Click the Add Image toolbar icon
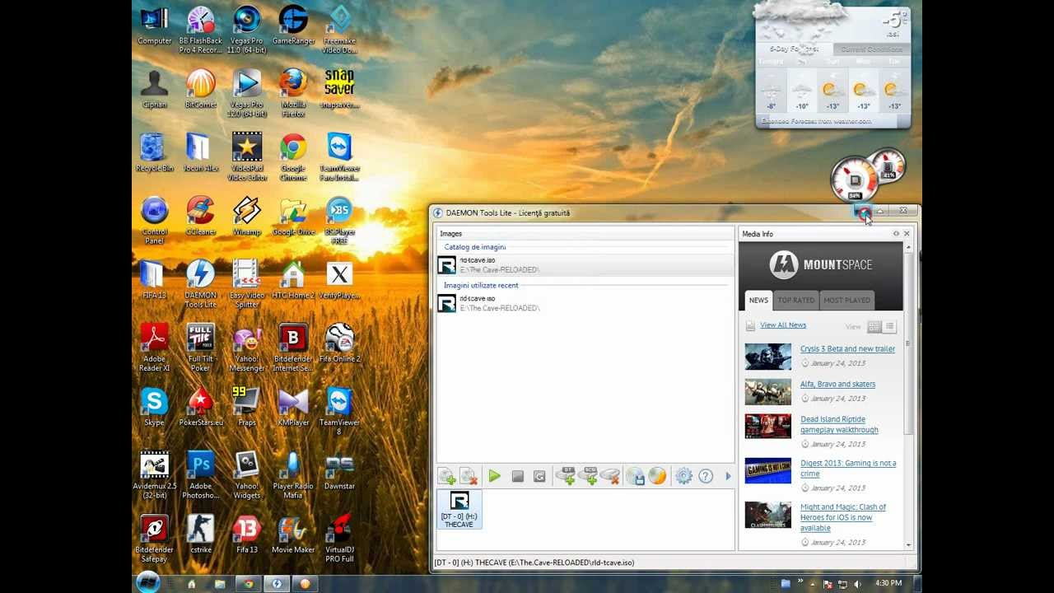This screenshot has width=1054, height=593. click(446, 476)
